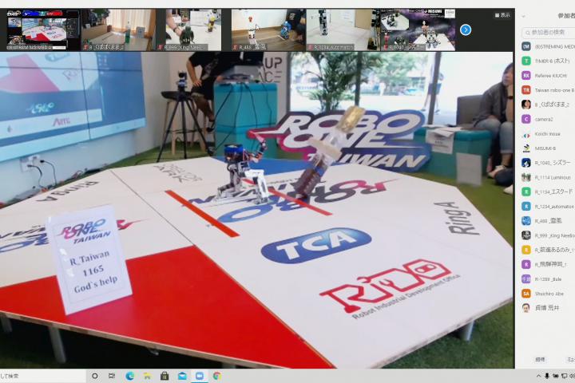The width and height of the screenshot is (575, 383).
Task: Select the くぱぱくまま video thumbnail
Action: [x=118, y=30]
